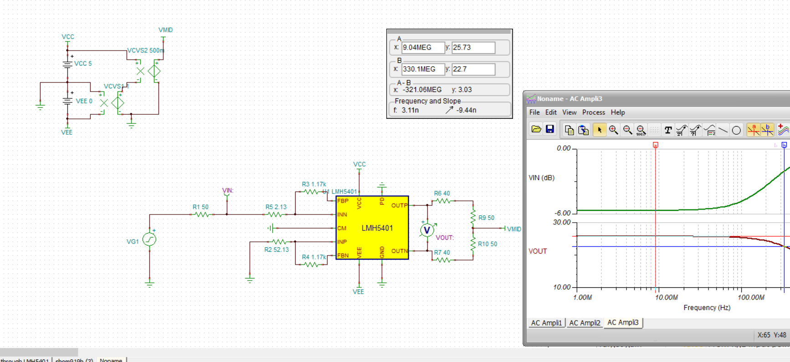Open the Noname schematic tab
The width and height of the screenshot is (790, 362).
click(x=111, y=360)
